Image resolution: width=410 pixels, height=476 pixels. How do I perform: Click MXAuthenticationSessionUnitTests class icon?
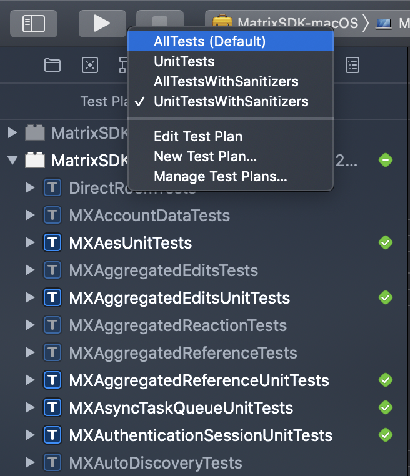52,435
